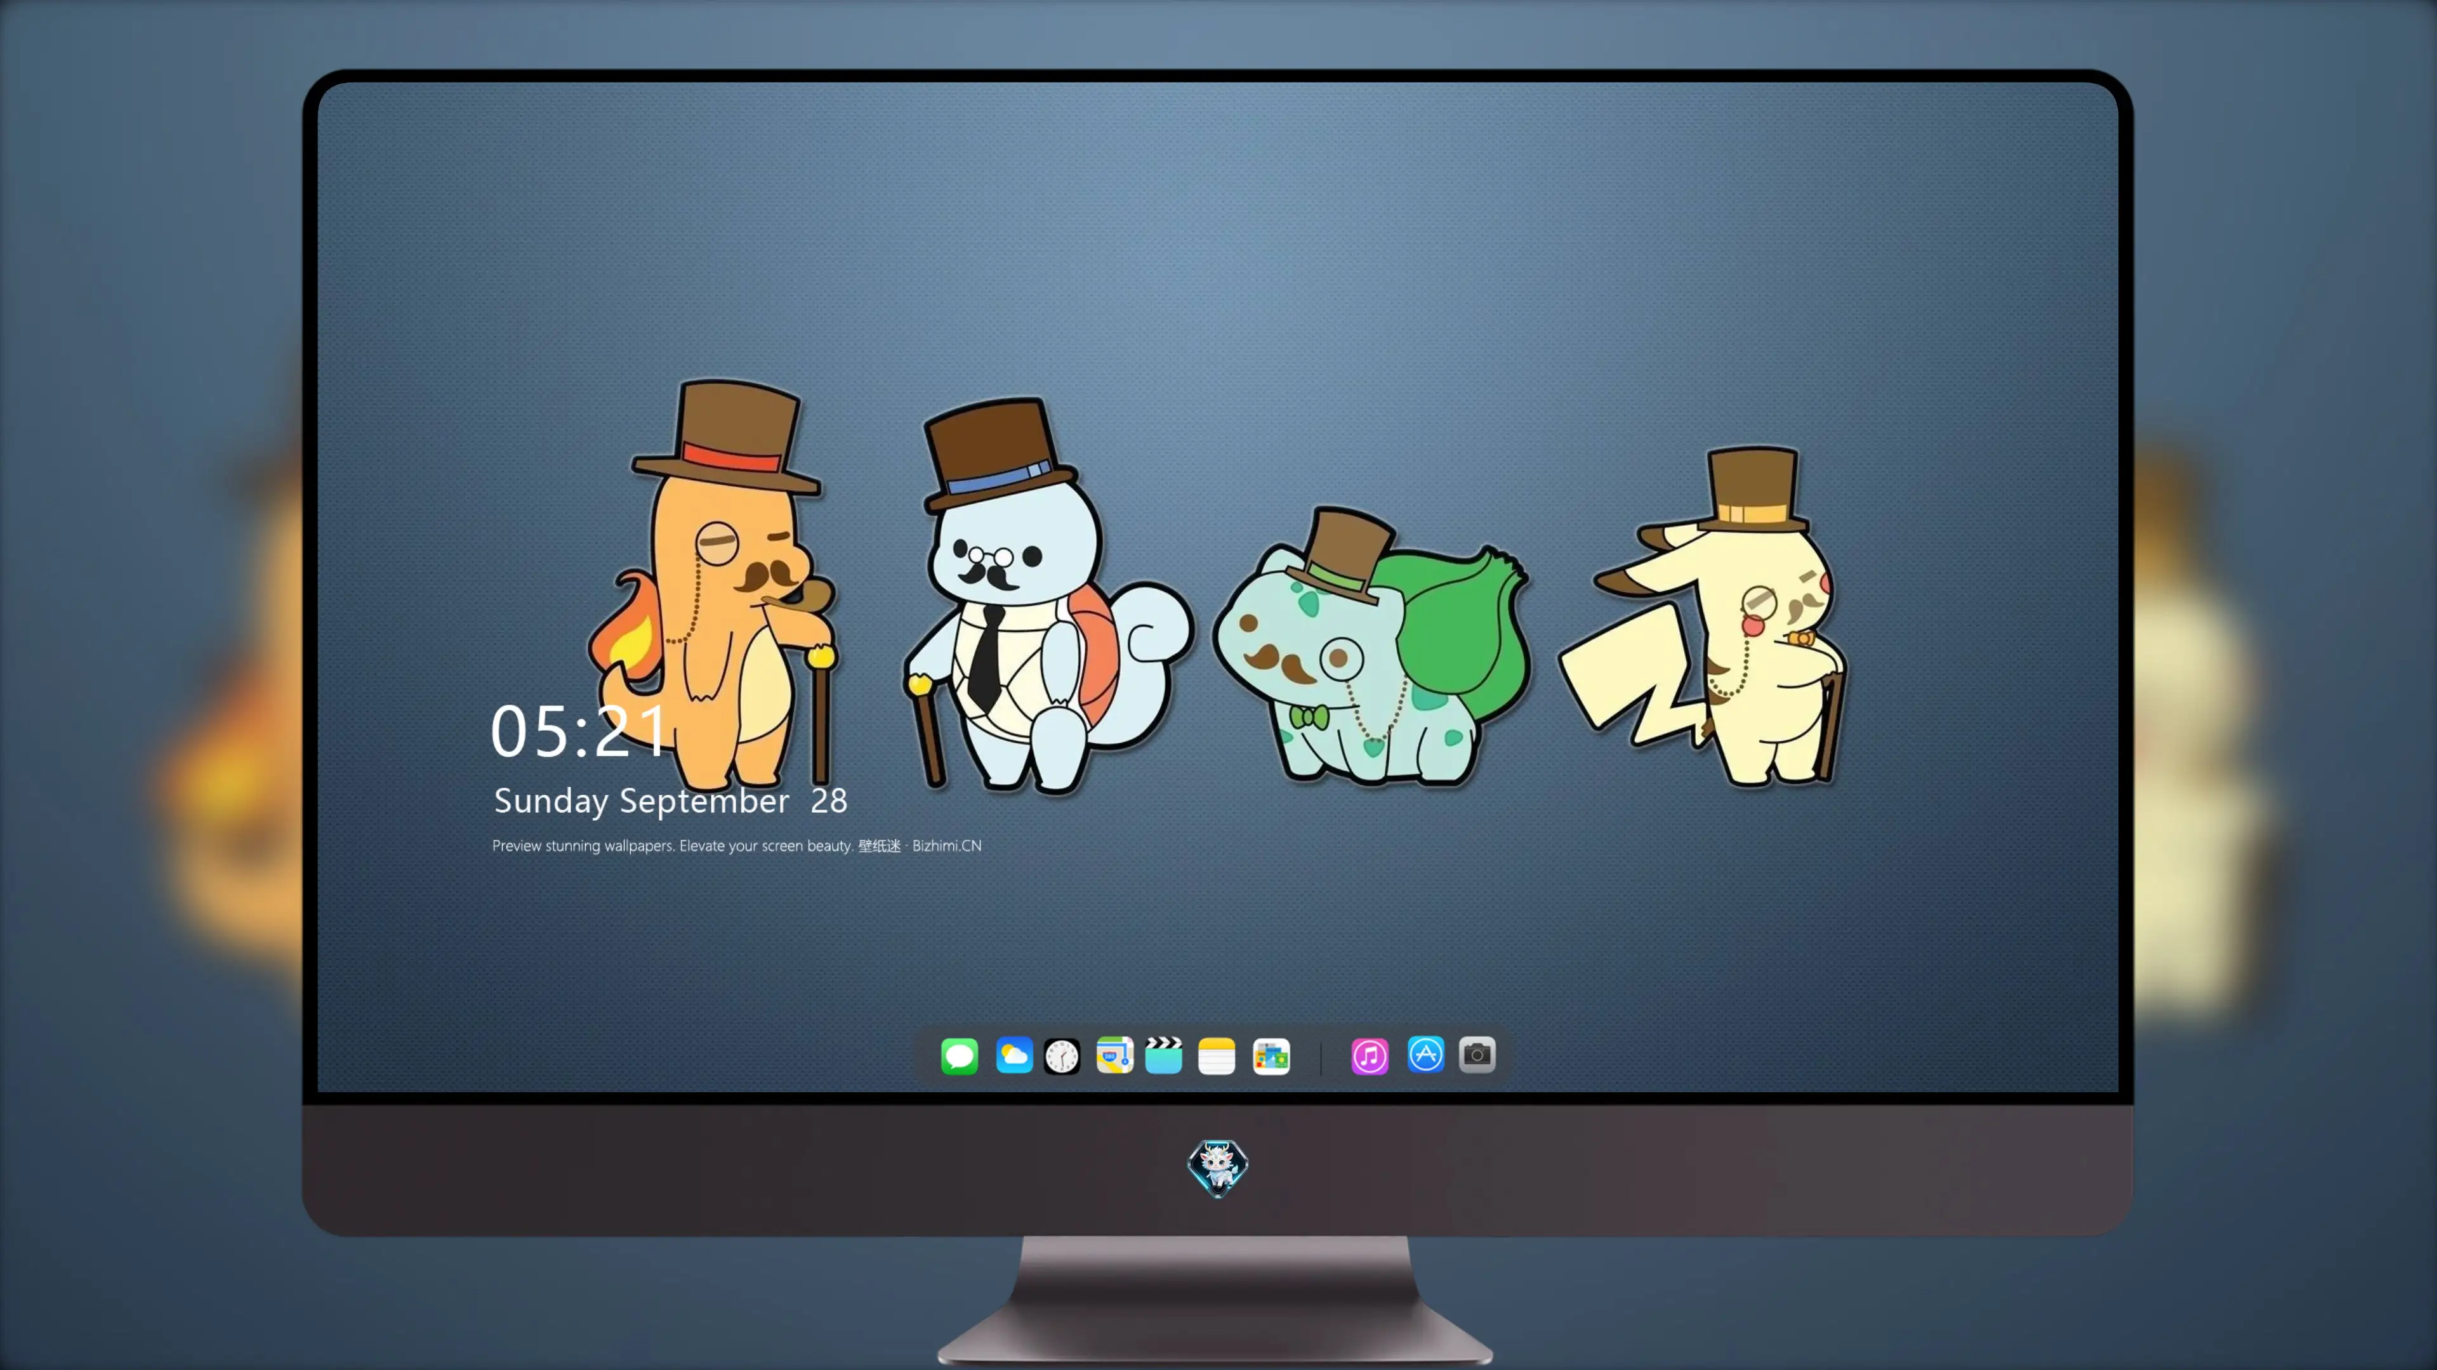The image size is (2437, 1370).
Task: Open the Maps app in the dock
Action: tap(1114, 1055)
